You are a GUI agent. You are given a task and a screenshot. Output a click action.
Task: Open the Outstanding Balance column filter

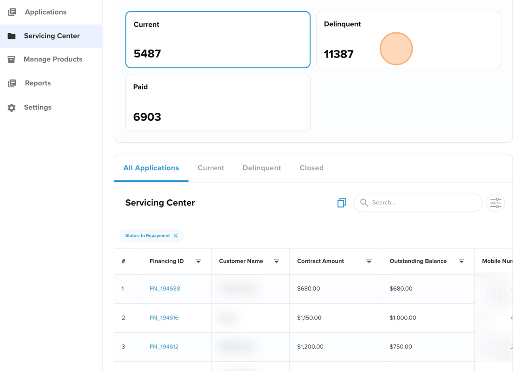(x=461, y=262)
